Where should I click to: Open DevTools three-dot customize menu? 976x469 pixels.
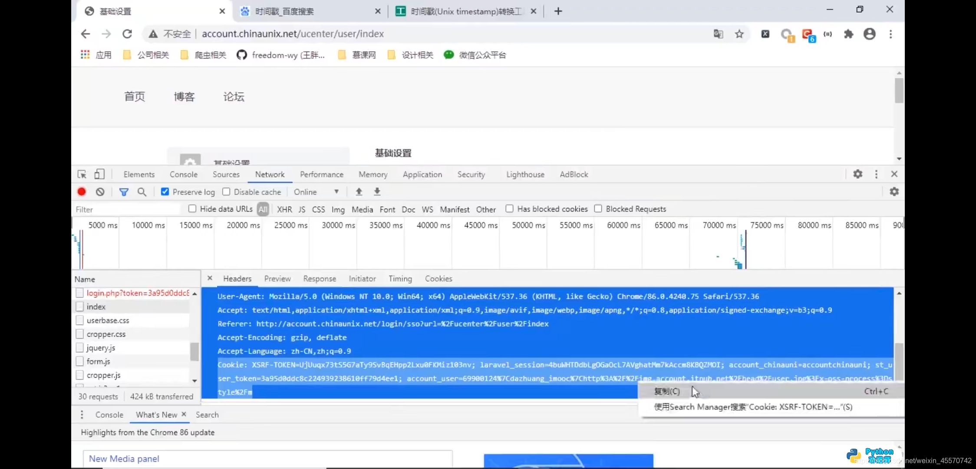coord(876,174)
